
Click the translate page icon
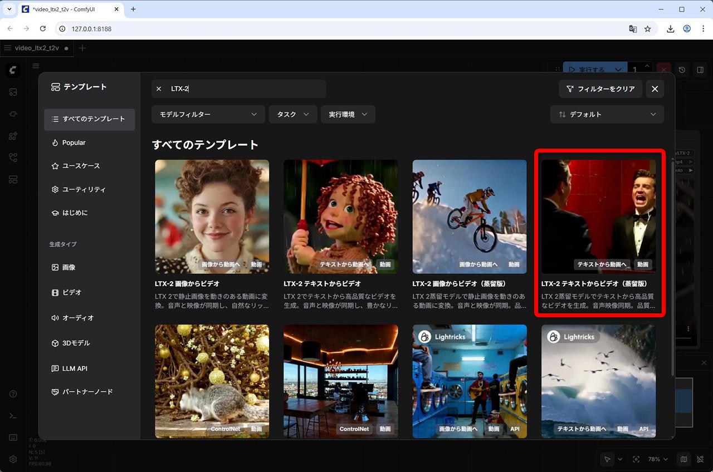[633, 29]
